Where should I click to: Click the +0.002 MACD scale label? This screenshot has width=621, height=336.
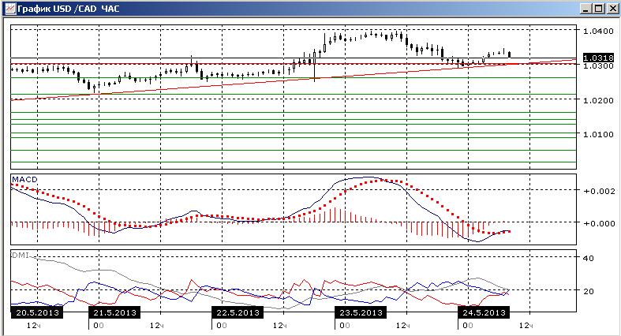[x=599, y=191]
